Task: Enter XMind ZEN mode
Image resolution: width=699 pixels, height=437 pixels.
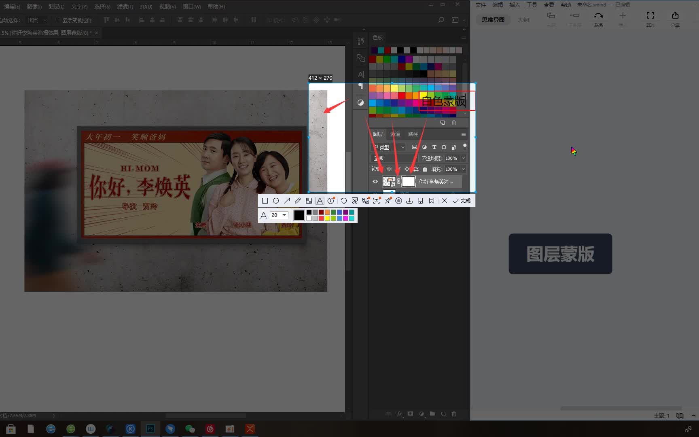Action: point(650,19)
